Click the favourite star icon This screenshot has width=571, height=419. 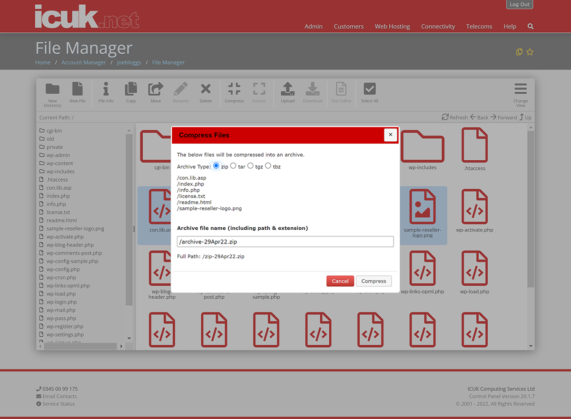coord(530,52)
